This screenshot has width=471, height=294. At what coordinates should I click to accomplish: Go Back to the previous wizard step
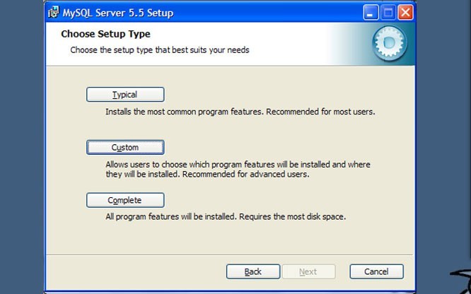(x=253, y=271)
